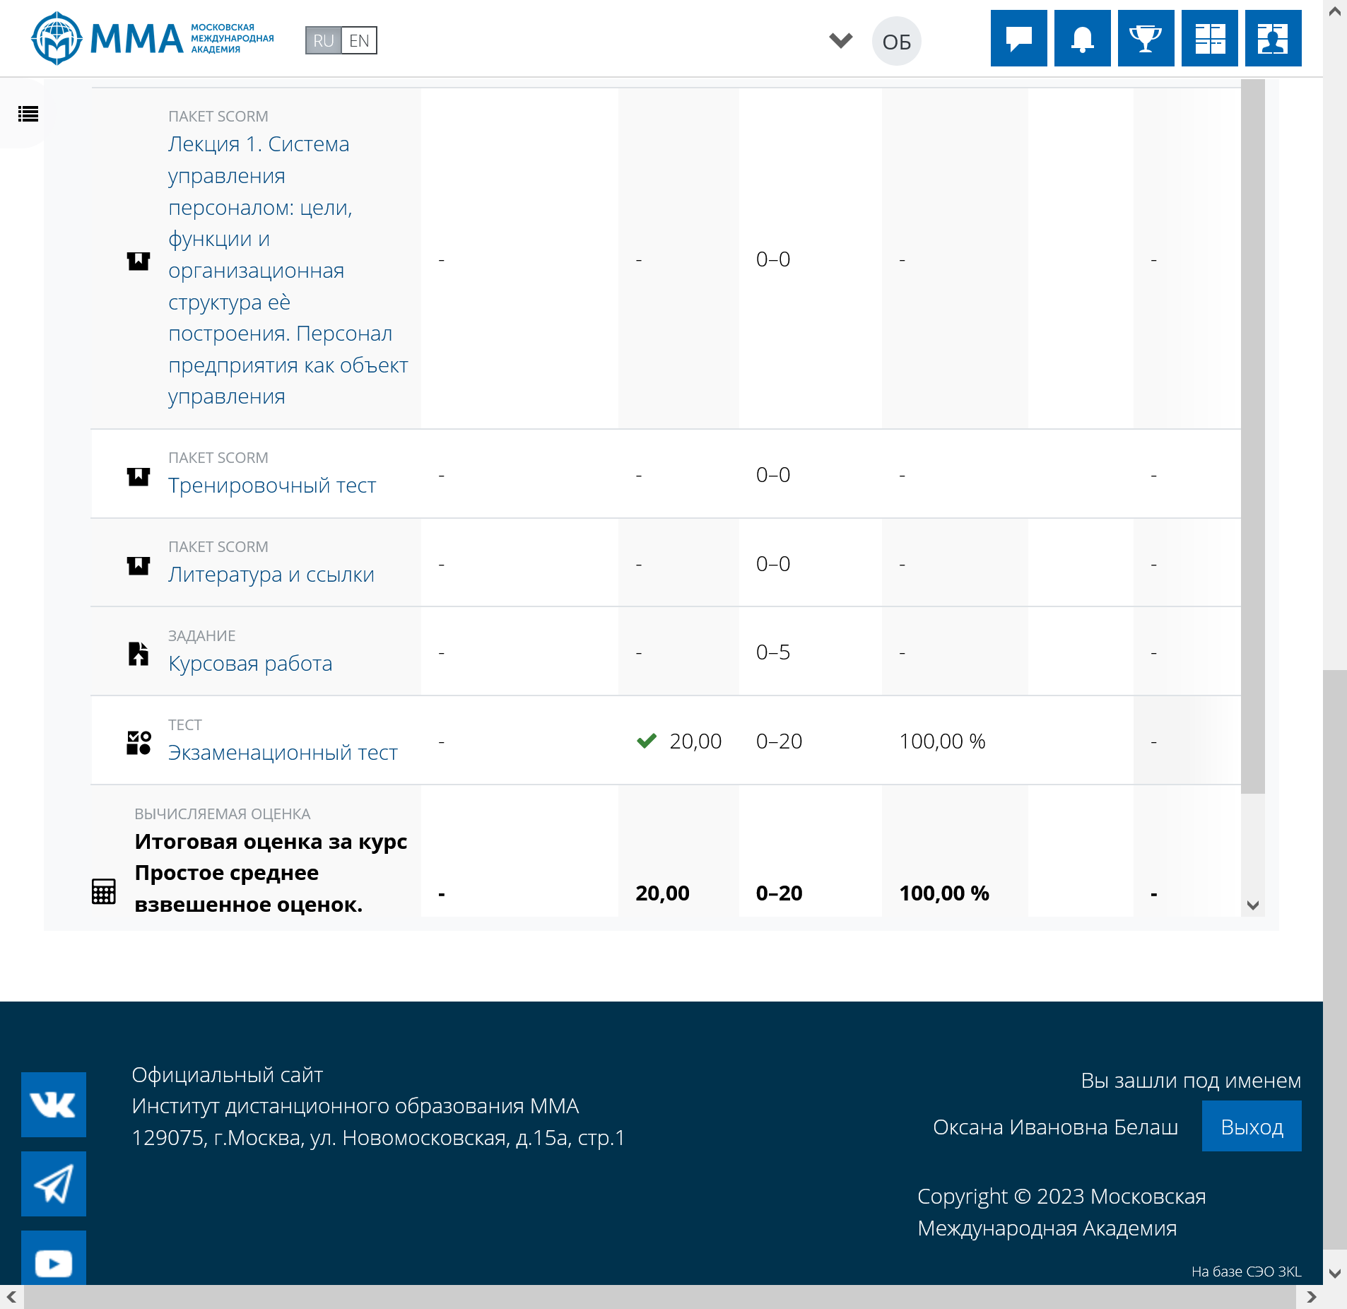Viewport: 1347px width, 1309px height.
Task: Open the Тренировочный тест link
Action: pos(272,486)
